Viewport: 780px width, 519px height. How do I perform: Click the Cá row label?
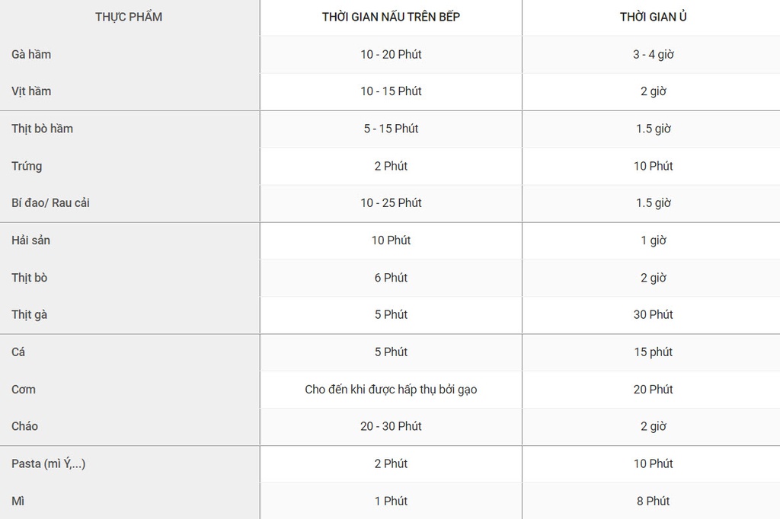point(18,352)
